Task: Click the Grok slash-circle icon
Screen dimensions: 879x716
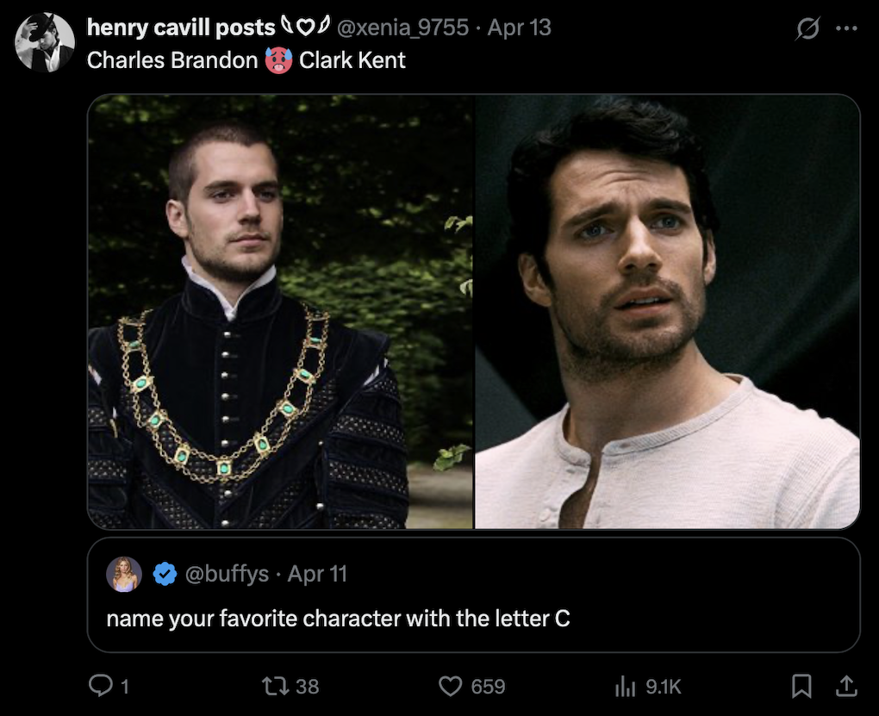Action: point(807,28)
